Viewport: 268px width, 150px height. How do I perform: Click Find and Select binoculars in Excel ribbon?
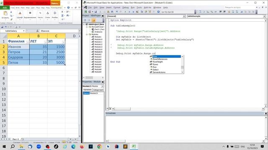pyautogui.click(x=67, y=15)
